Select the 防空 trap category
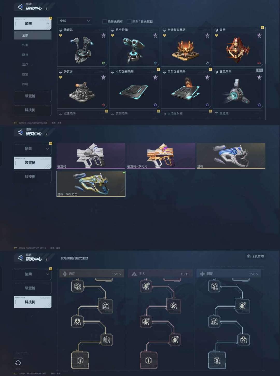 coord(25,74)
